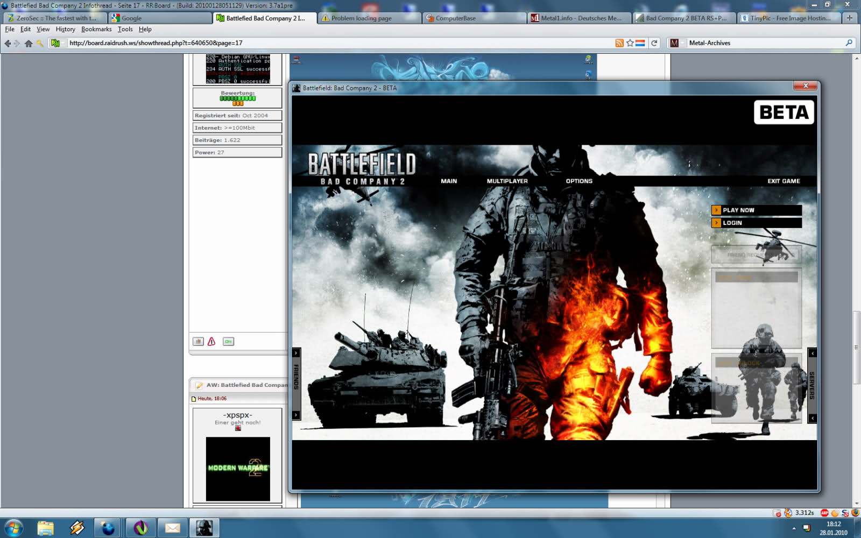This screenshot has width=861, height=538.
Task: Open the Adblock Plus icon in status bar
Action: click(x=824, y=513)
